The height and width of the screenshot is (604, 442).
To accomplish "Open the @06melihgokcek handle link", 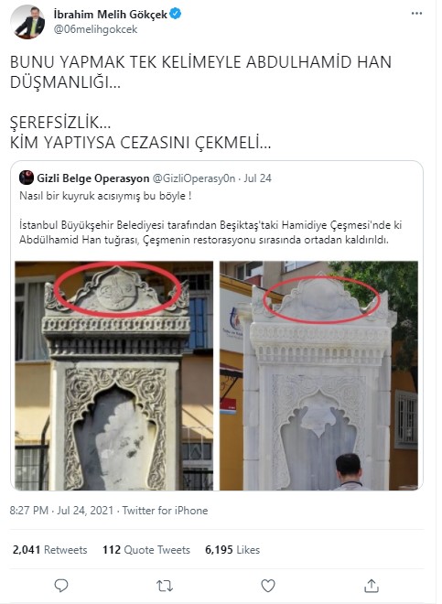I will [95, 29].
